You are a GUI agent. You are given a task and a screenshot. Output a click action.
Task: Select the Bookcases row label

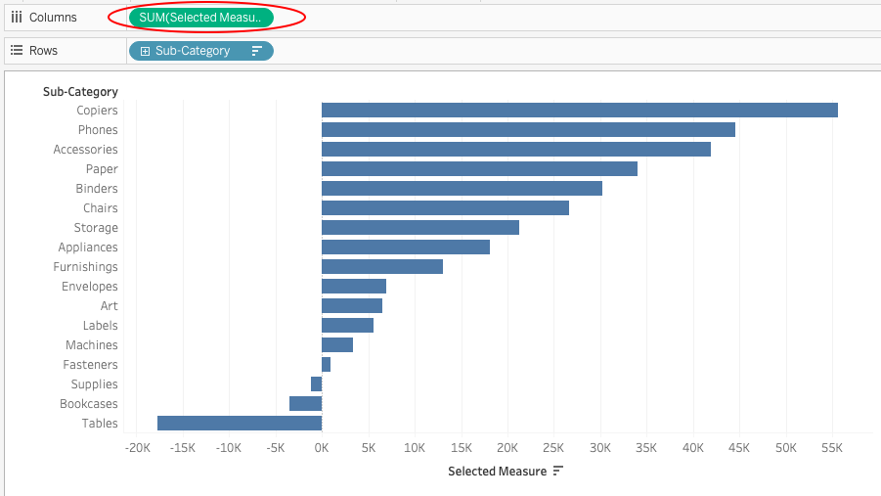[89, 404]
